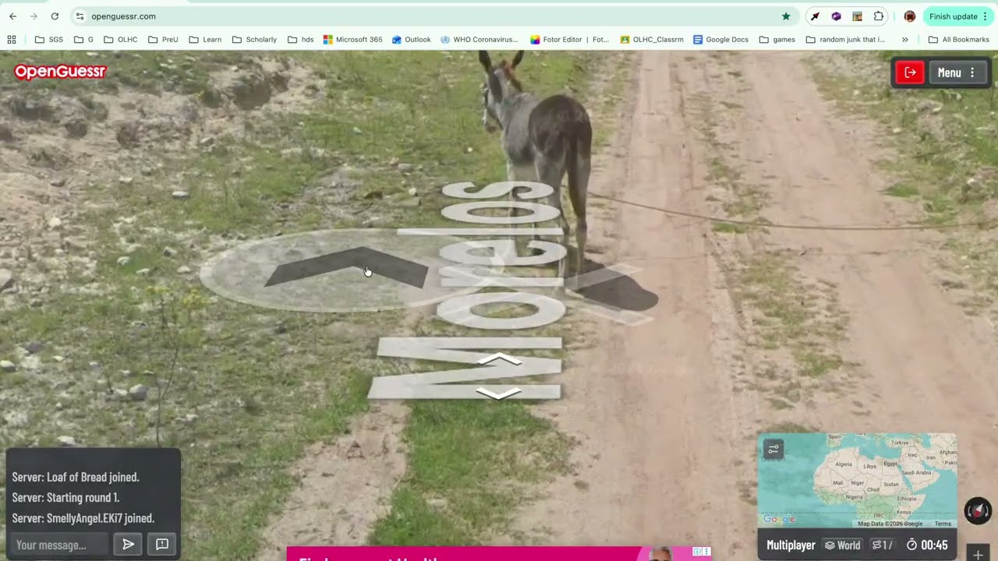Open the Learn bookmarks folder

coord(205,40)
